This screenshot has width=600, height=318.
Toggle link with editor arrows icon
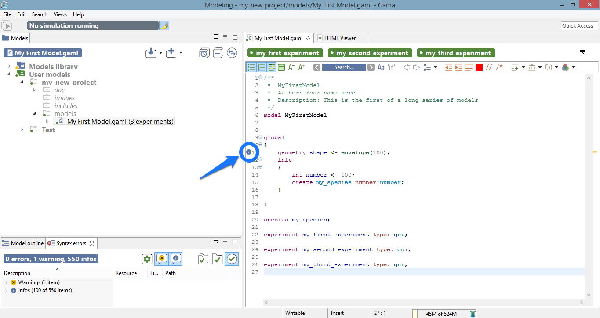tap(232, 53)
